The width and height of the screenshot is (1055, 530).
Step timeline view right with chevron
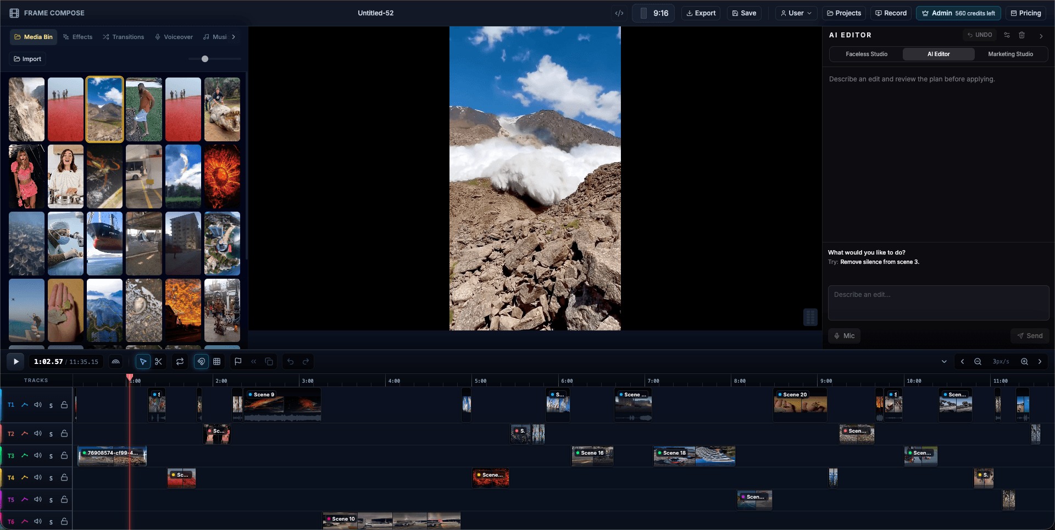point(1040,362)
